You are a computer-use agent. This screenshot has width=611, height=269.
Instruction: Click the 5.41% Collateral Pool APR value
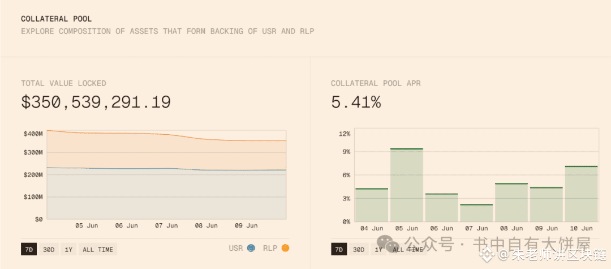point(356,103)
